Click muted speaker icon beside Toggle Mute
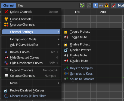This screenshot has width=124, height=101. [x=66, y=37]
